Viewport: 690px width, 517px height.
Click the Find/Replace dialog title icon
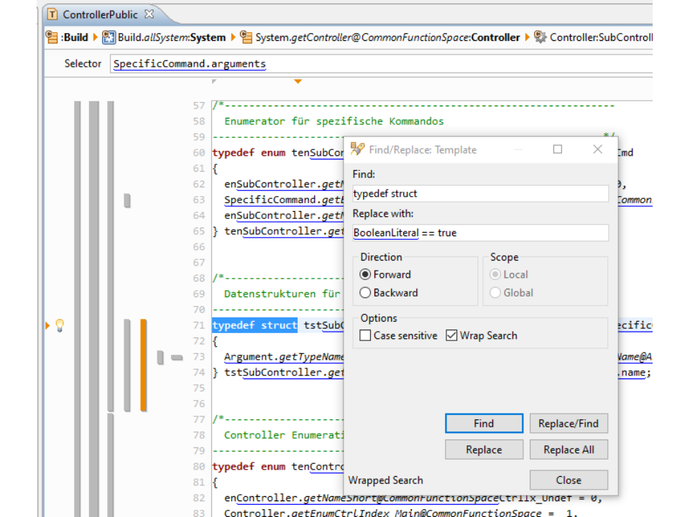click(x=357, y=149)
